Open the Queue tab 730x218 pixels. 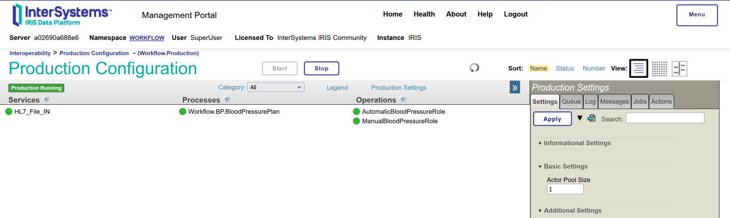coord(571,101)
